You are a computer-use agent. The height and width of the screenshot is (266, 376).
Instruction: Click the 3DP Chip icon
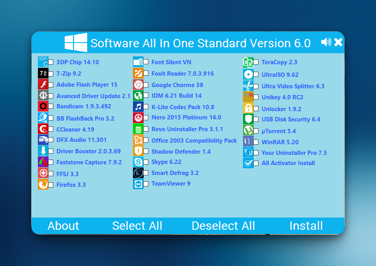(x=43, y=62)
